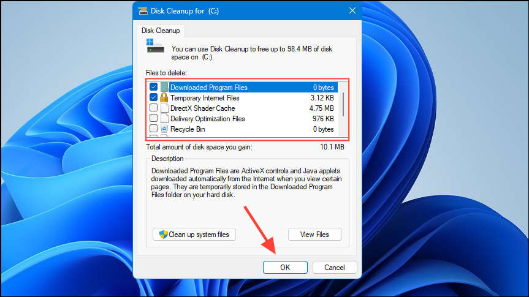Screen dimensions: 529x297
Task: Select the Disk Cleanup tab
Action: [x=161, y=31]
